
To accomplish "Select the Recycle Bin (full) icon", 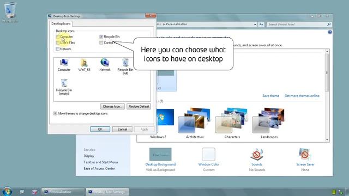I will tap(125, 66).
